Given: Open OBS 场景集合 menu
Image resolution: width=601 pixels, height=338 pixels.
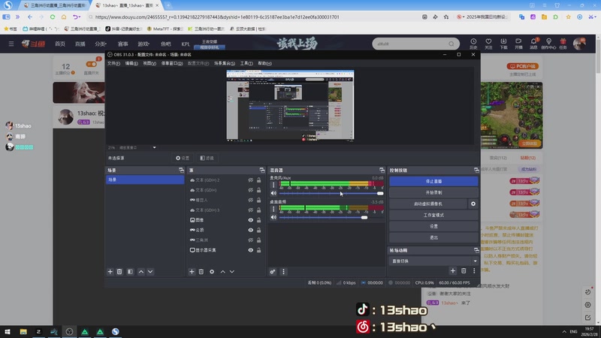Looking at the screenshot, I should tap(225, 63).
